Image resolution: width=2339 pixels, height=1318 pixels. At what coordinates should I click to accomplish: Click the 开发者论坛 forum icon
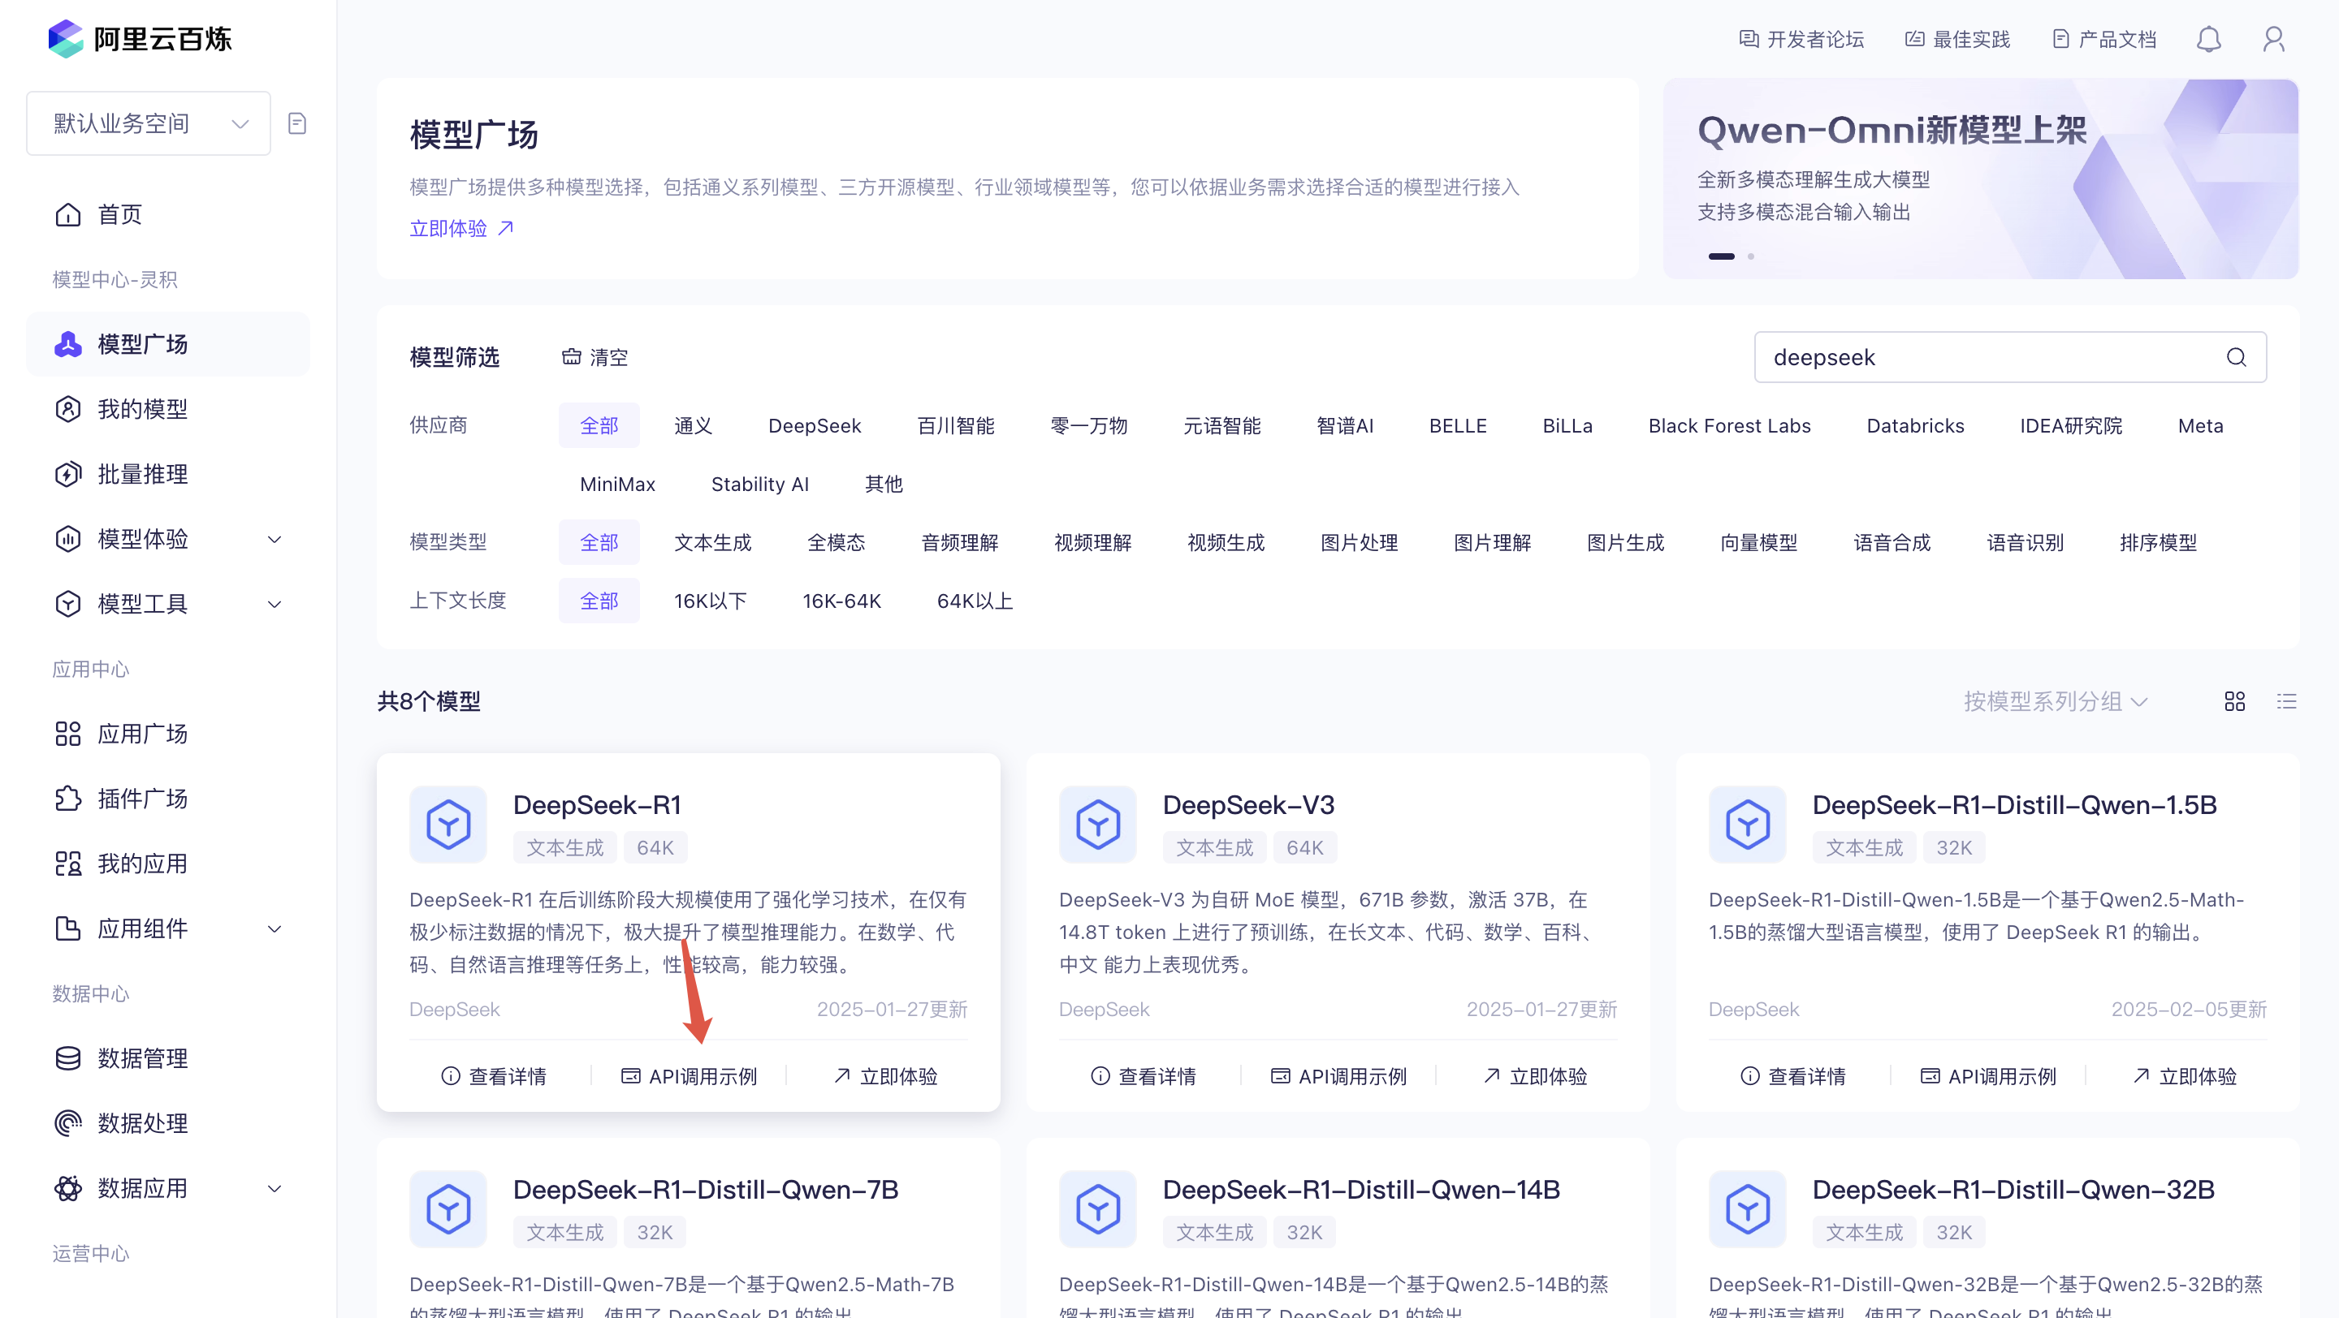[x=1749, y=39]
